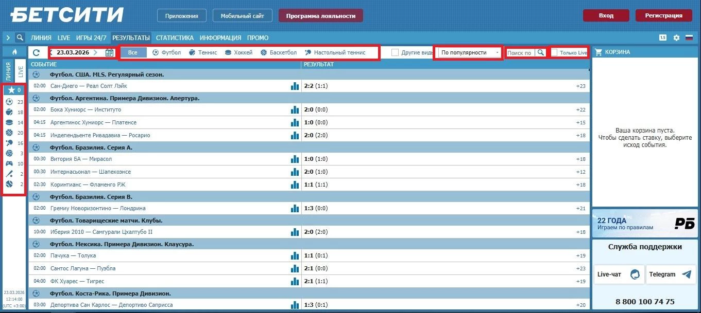Open statistics for Коринтианс — Фламенго РЖ
This screenshot has height=313, width=701.
[x=295, y=185]
